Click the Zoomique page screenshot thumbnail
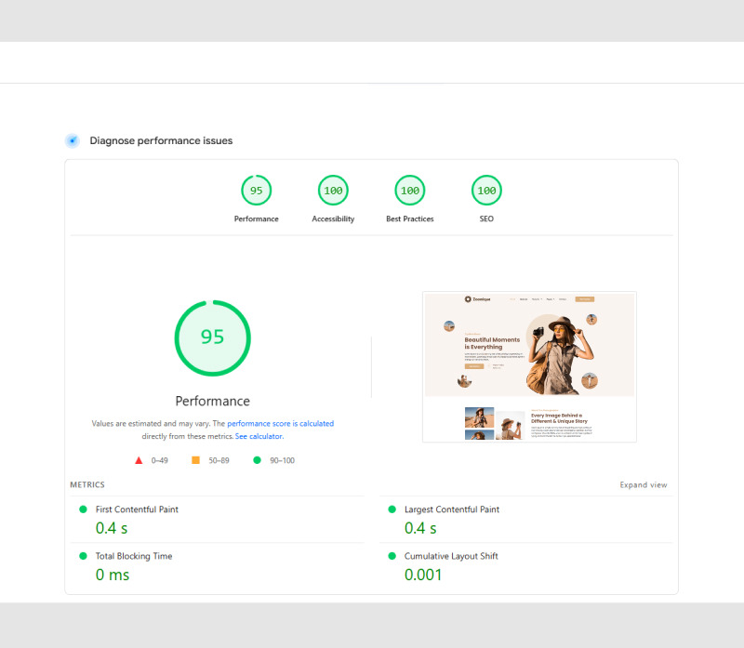Viewport: 744px width, 648px height. [x=528, y=365]
